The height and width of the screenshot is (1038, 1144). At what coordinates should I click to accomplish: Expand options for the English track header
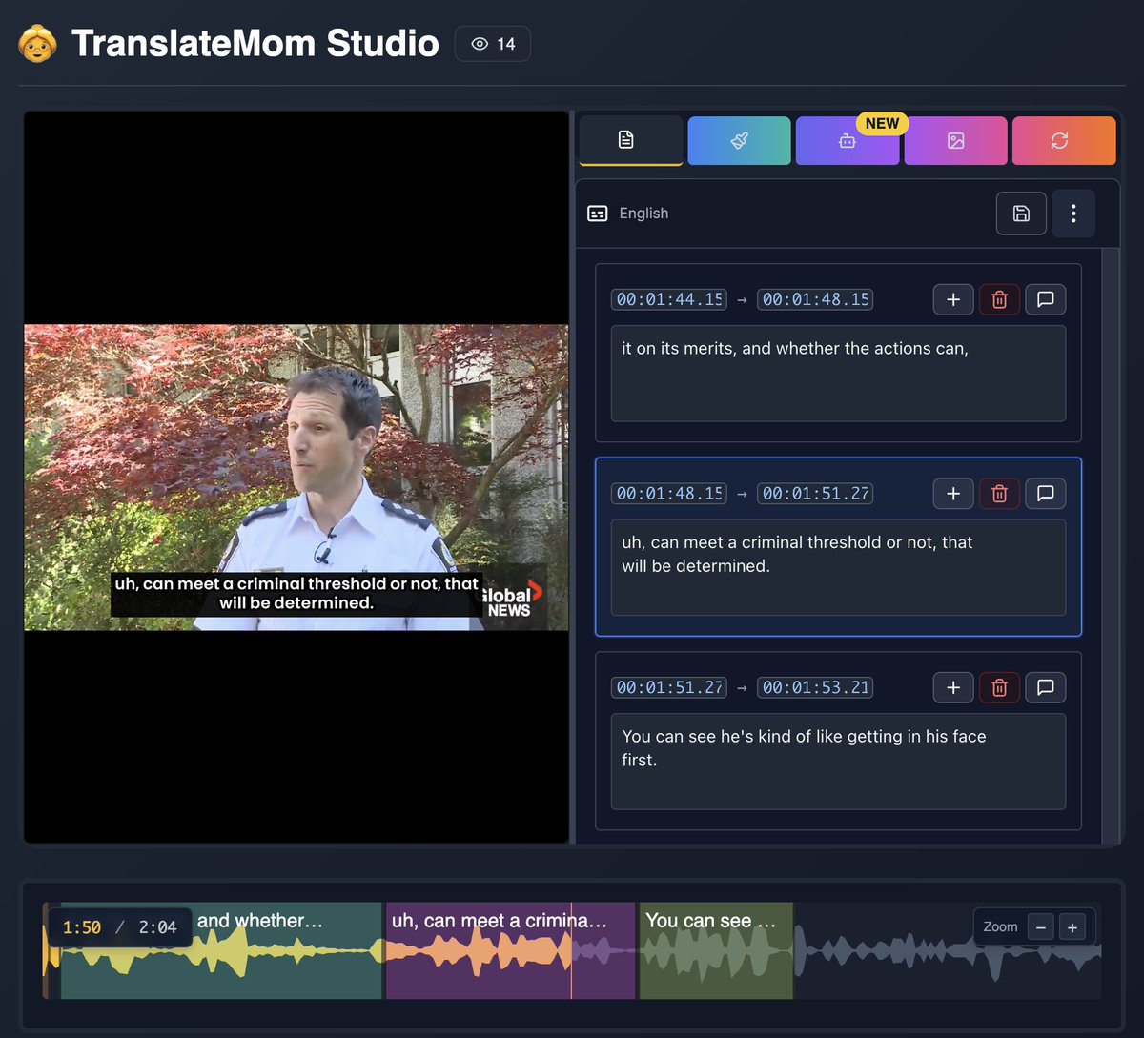1073,214
